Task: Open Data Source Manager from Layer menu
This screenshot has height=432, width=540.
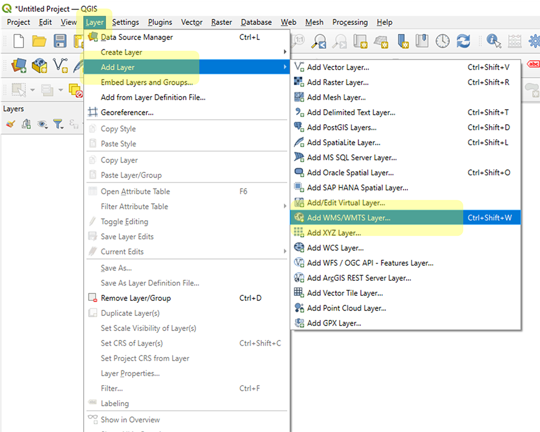Action: (137, 37)
